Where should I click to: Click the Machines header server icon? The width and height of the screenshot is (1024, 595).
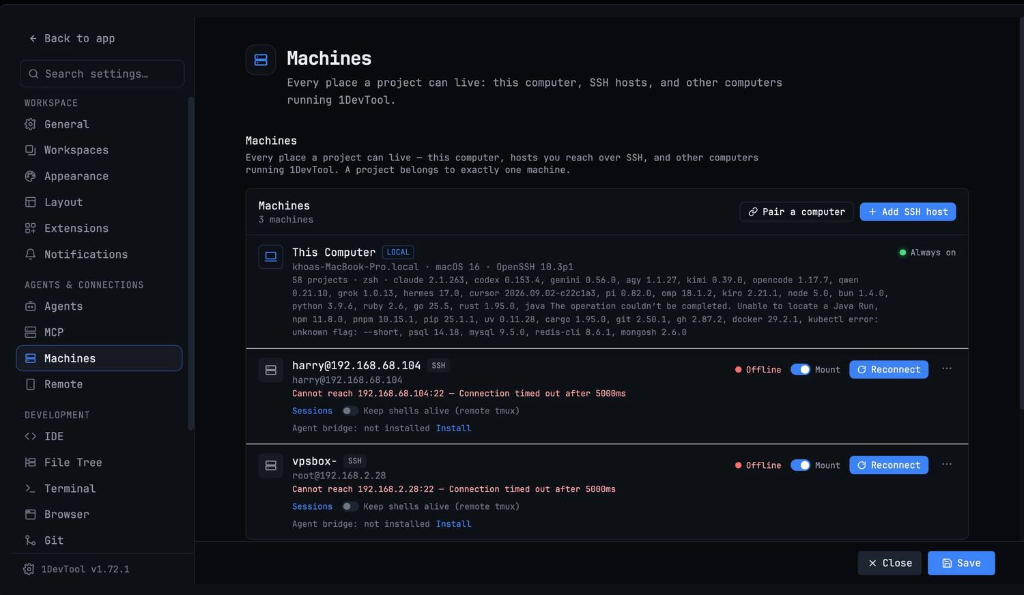pos(261,60)
